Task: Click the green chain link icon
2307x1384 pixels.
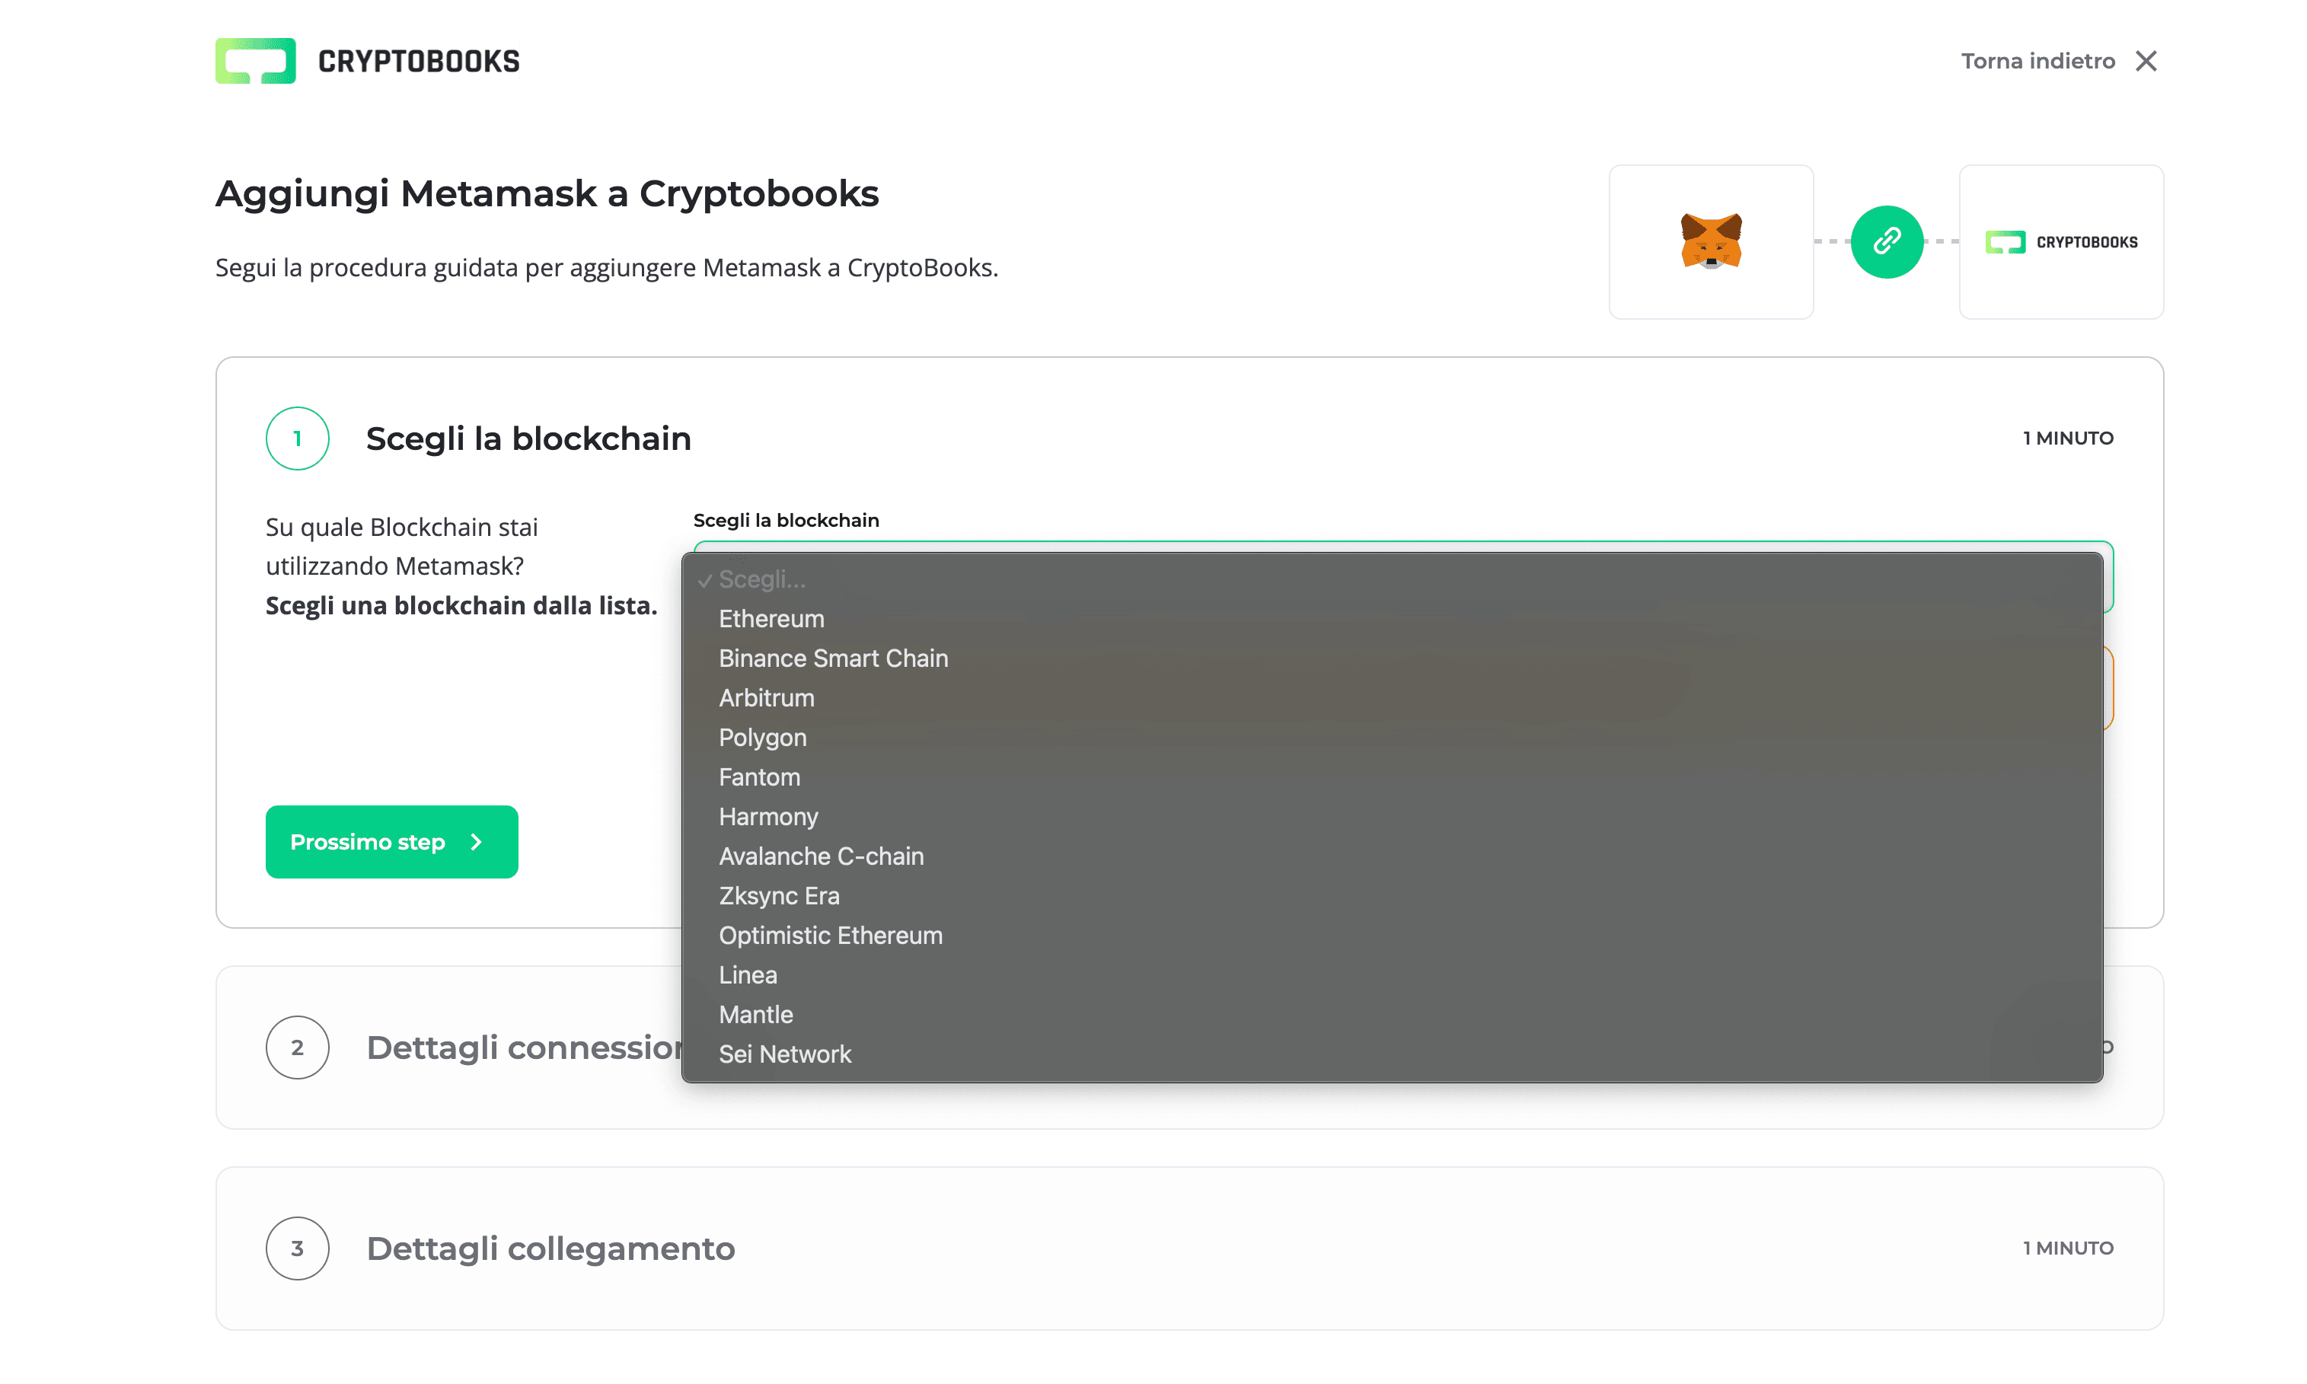Action: pyautogui.click(x=1887, y=241)
